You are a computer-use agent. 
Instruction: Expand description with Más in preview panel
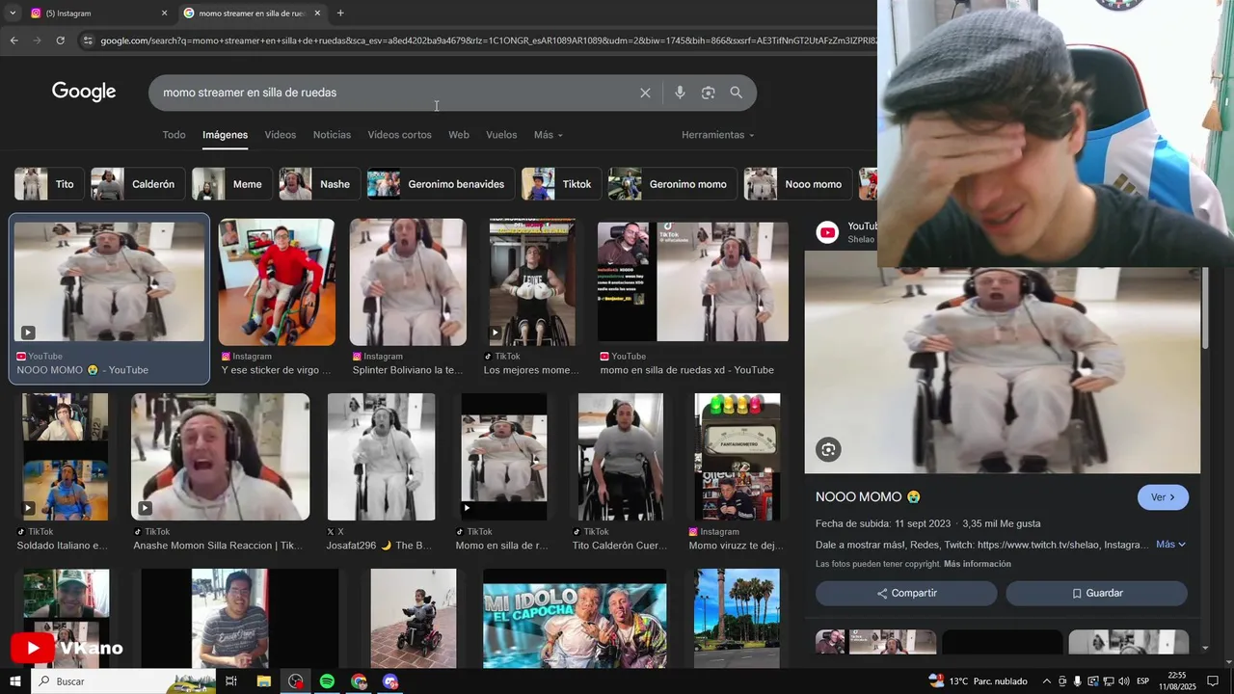pos(1170,545)
